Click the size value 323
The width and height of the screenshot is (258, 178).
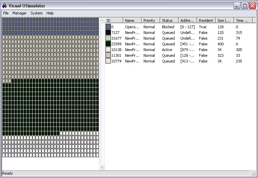coord(220,55)
